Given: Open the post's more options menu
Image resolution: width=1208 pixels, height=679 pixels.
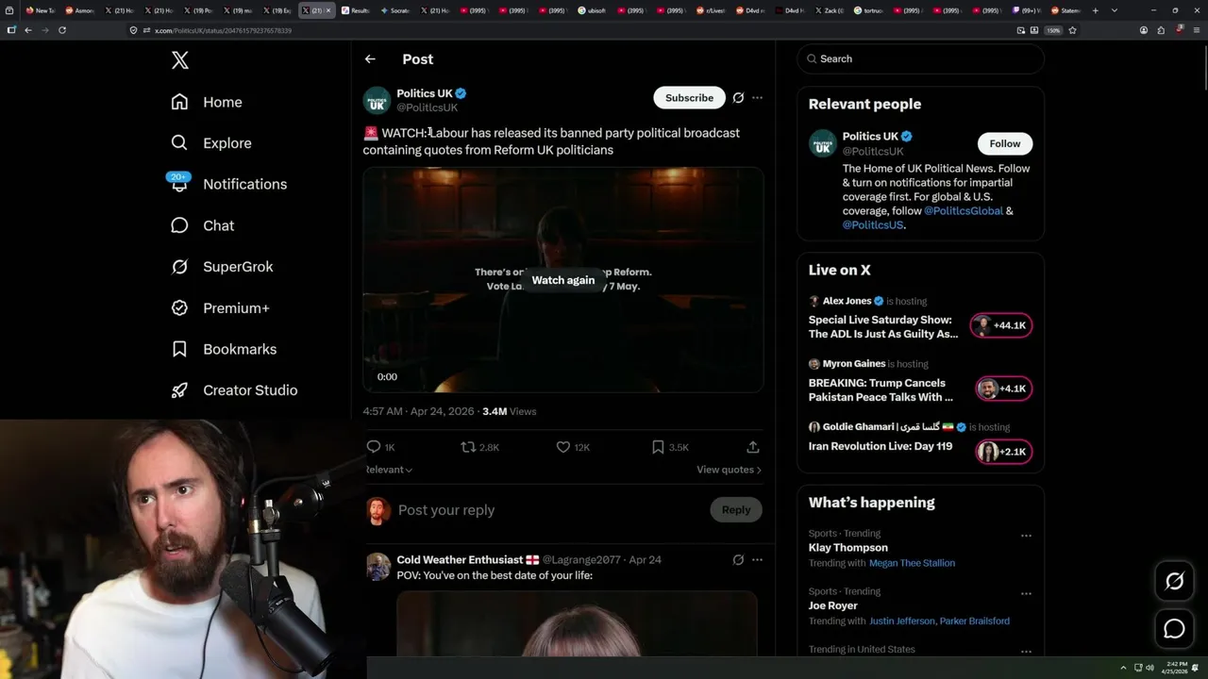Looking at the screenshot, I should click(x=757, y=97).
